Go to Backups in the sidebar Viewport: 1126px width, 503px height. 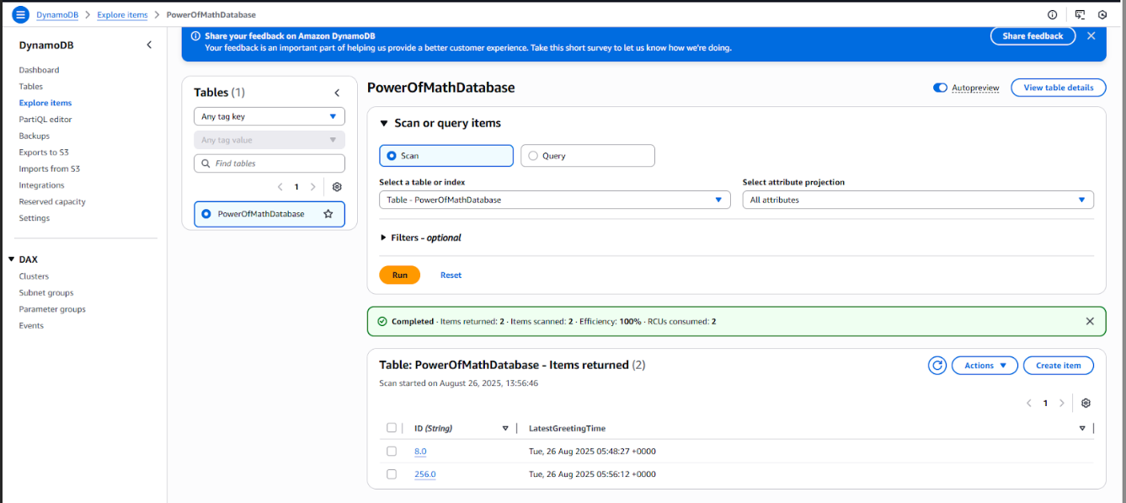pyautogui.click(x=35, y=136)
